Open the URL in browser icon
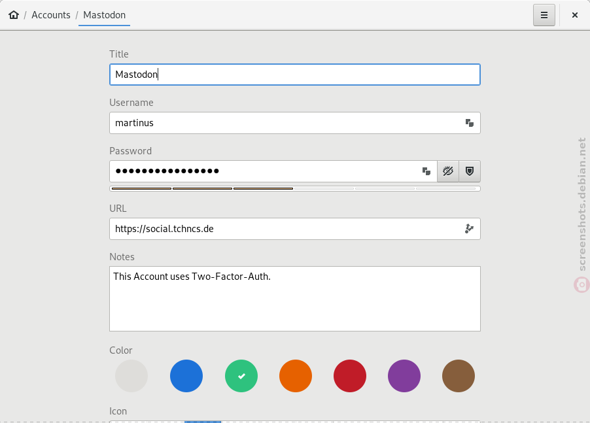Image resolution: width=590 pixels, height=423 pixels. pyautogui.click(x=469, y=229)
